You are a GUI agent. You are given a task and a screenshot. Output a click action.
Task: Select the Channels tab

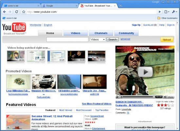click(101, 33)
